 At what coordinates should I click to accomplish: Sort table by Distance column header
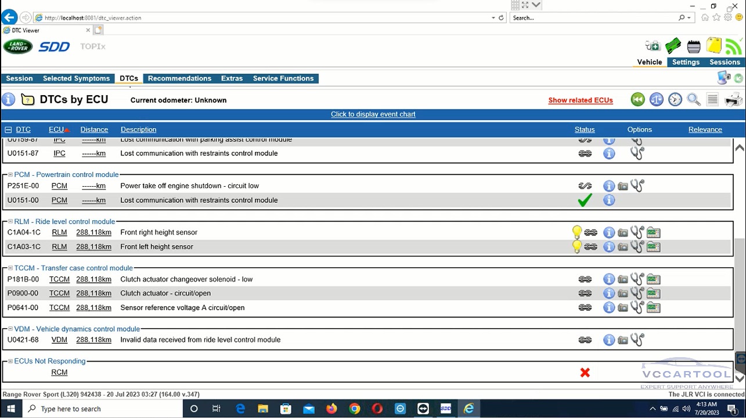click(x=94, y=129)
